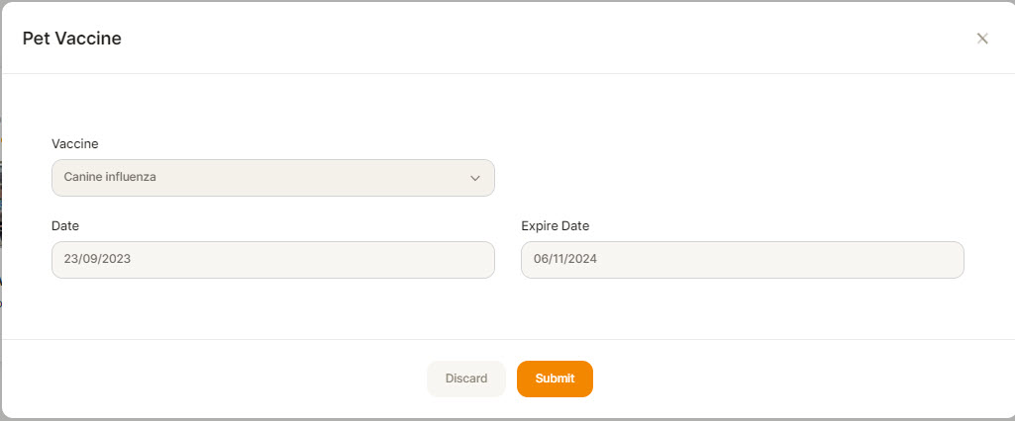Screen dimensions: 1015x421
Task: Submit the pet vaccine form
Action: (x=555, y=379)
